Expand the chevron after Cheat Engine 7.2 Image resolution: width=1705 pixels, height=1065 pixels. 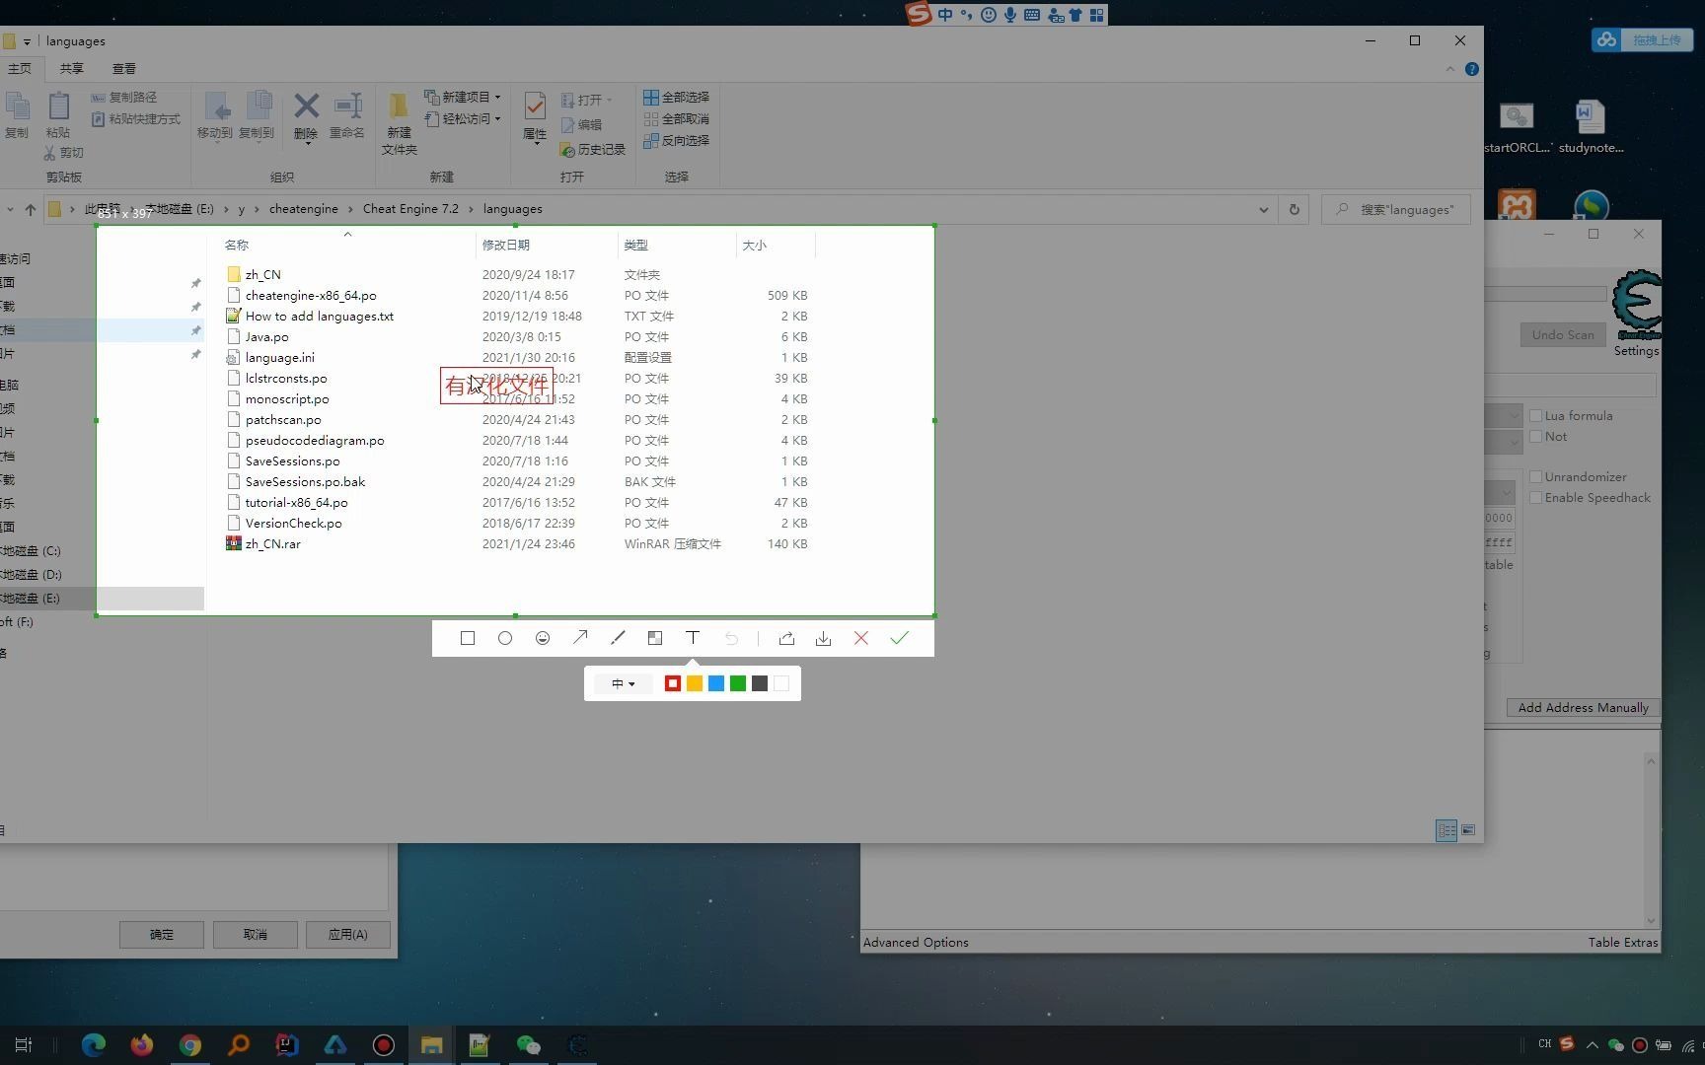coord(471,209)
